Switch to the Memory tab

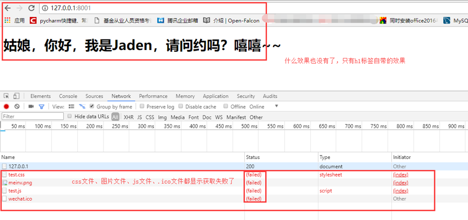pyautogui.click(x=185, y=96)
